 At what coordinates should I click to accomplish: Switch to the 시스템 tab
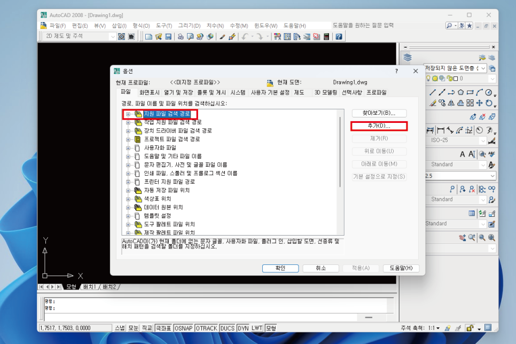tap(238, 93)
